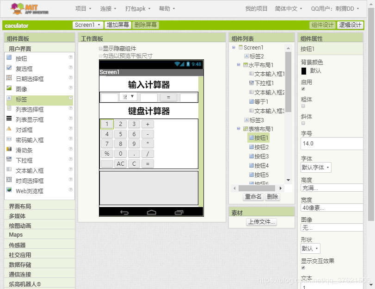375x289 pixels.
Task: Select the 按钮 component icon in palette
Action: [x=9, y=58]
